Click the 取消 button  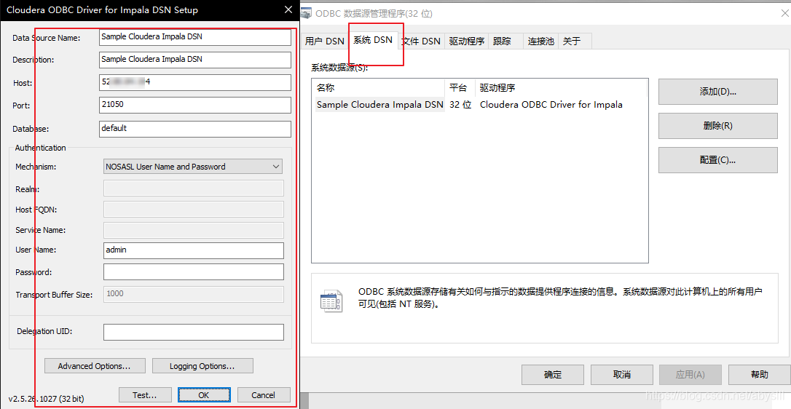622,375
